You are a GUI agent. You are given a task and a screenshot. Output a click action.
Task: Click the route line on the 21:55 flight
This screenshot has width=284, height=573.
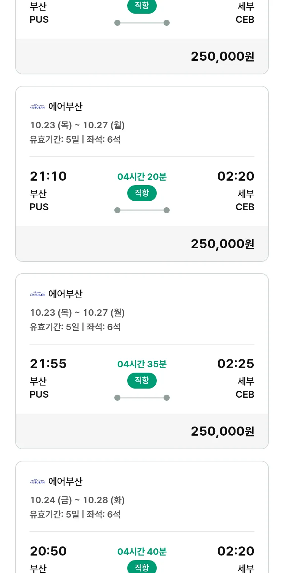pyautogui.click(x=142, y=398)
